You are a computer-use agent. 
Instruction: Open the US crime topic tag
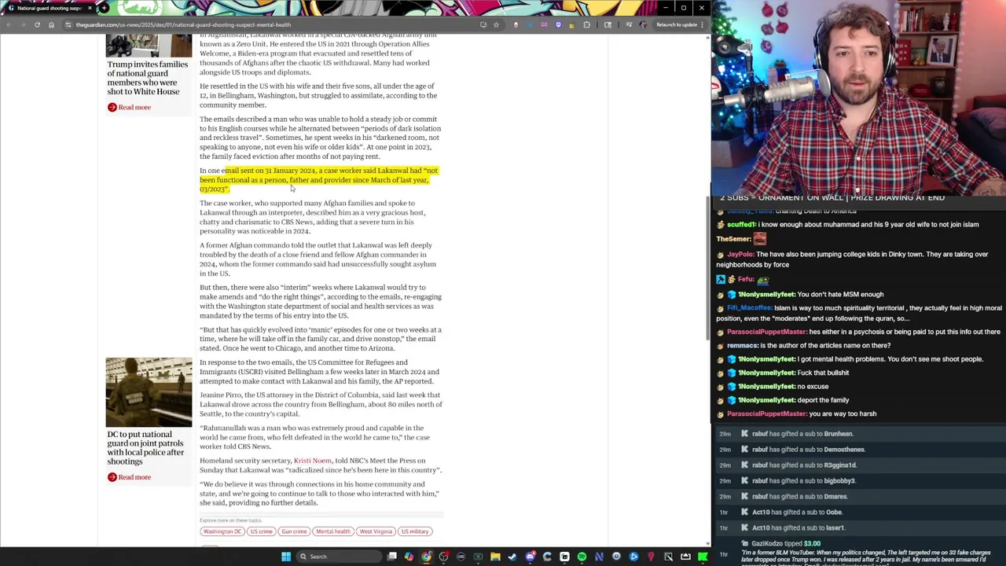tap(261, 531)
